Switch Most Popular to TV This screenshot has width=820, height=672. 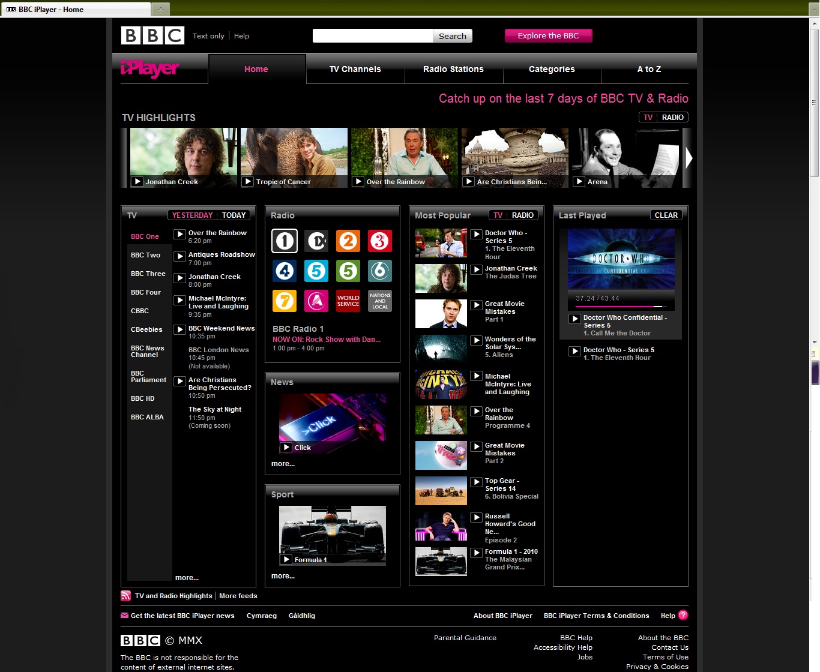pos(498,215)
